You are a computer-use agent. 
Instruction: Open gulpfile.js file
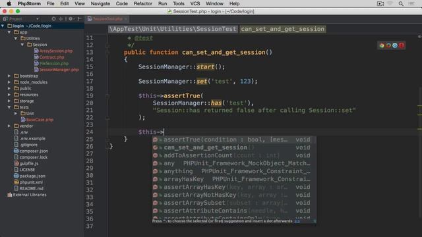(x=26, y=163)
